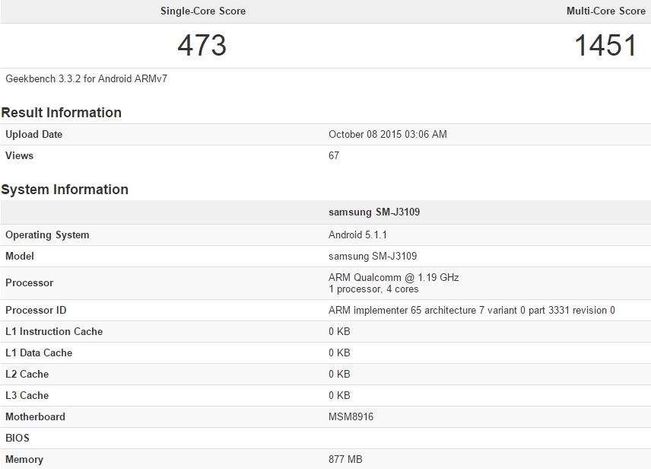Select the Single-Core Score header
The height and width of the screenshot is (469, 651).
[203, 11]
